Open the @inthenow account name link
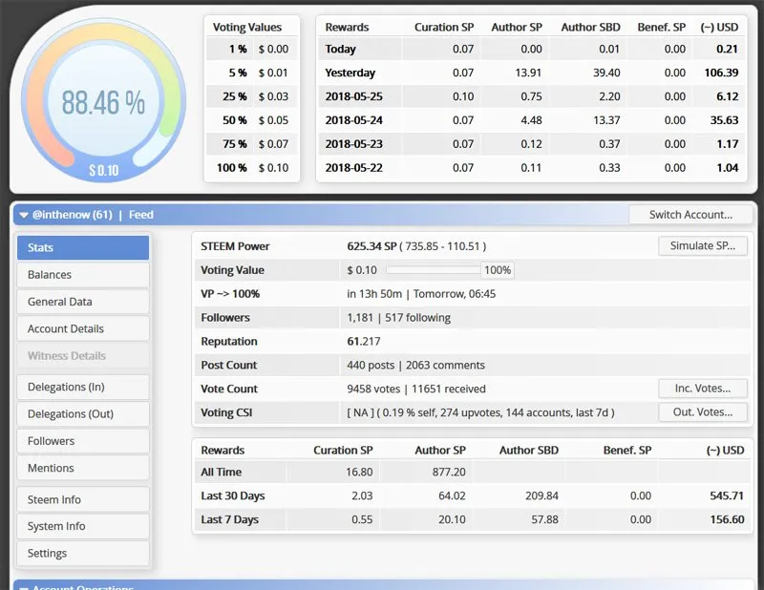The width and height of the screenshot is (764, 590). click(73, 215)
